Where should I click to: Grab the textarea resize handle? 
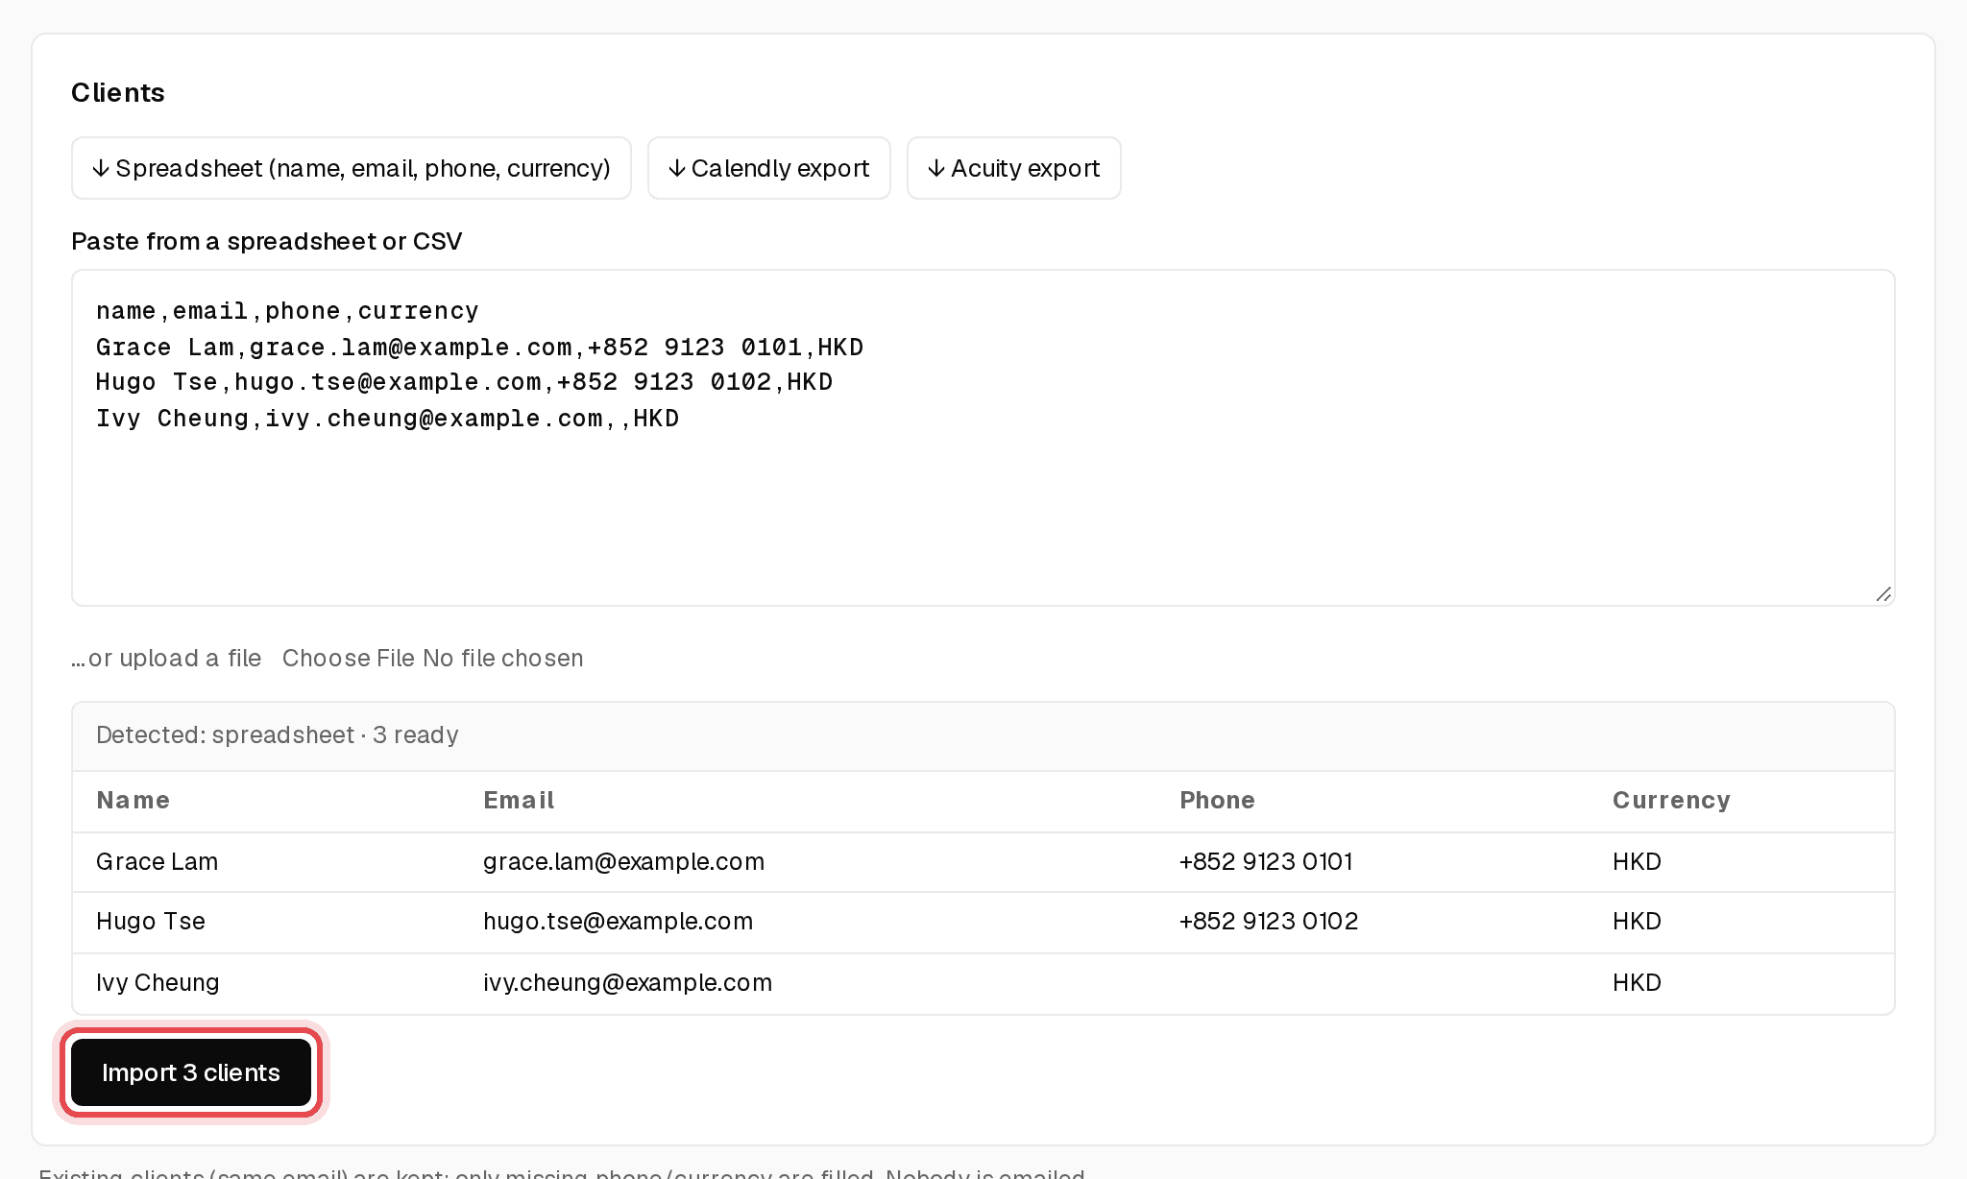(x=1883, y=595)
